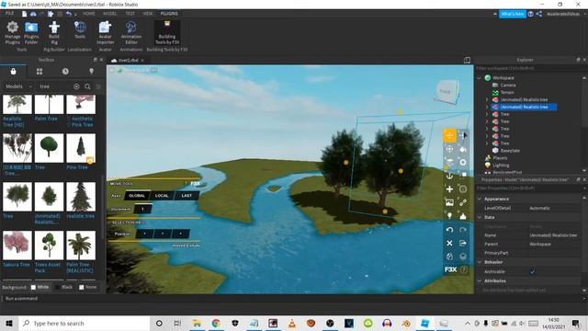
Task: Click the Pine Tree model thumbnail
Action: (x=81, y=148)
